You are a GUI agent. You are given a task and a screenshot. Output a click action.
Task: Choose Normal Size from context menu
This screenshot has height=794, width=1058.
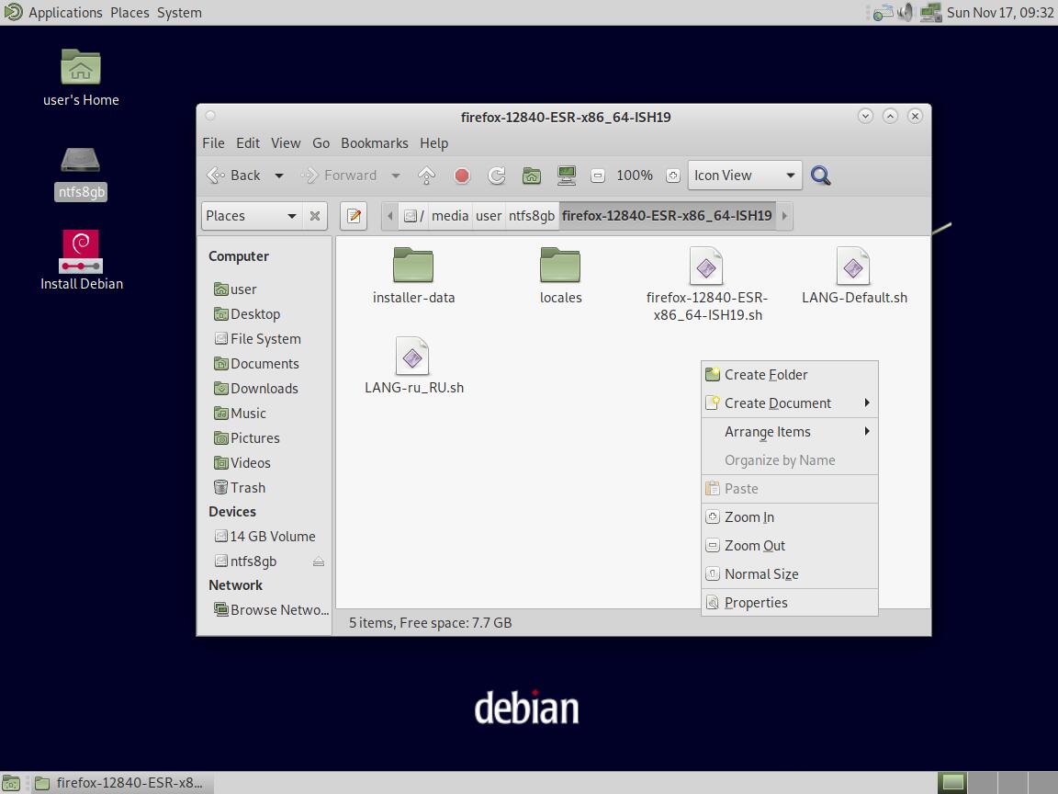[x=790, y=573]
